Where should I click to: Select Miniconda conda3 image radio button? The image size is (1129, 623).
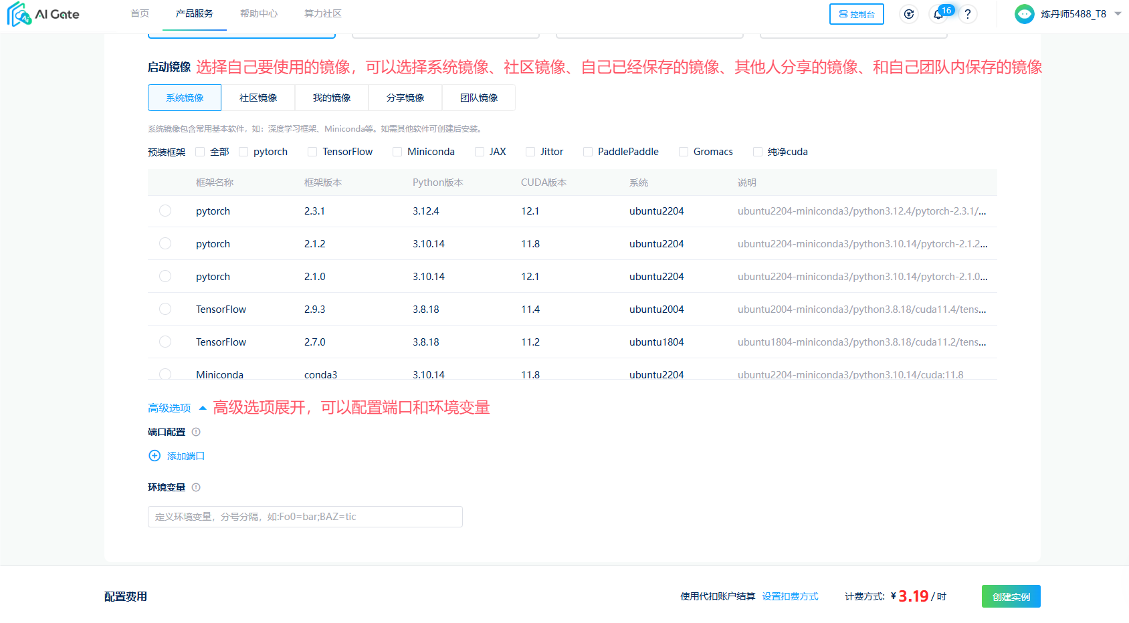[165, 374]
